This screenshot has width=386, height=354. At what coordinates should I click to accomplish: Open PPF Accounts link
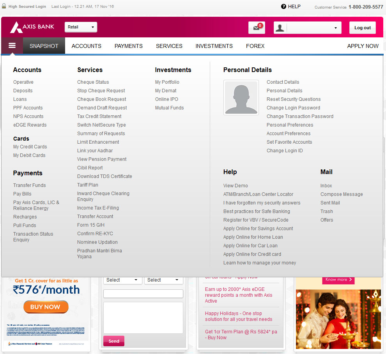(28, 108)
